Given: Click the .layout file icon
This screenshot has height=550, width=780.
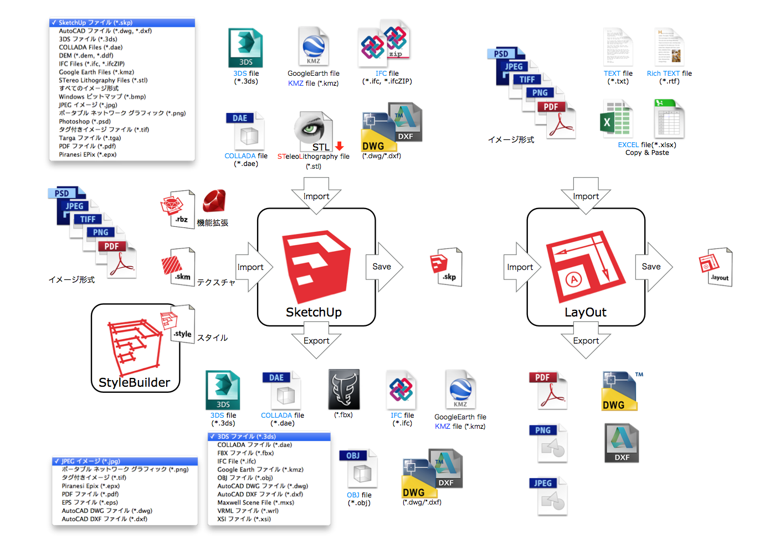Looking at the screenshot, I should 716,267.
